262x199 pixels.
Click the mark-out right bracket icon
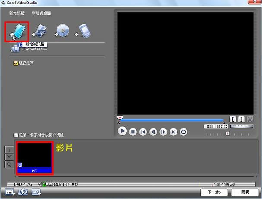click(x=241, y=119)
